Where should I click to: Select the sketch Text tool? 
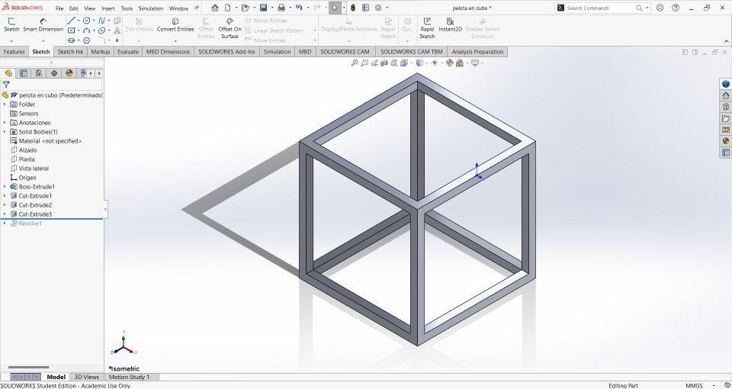[x=117, y=31]
